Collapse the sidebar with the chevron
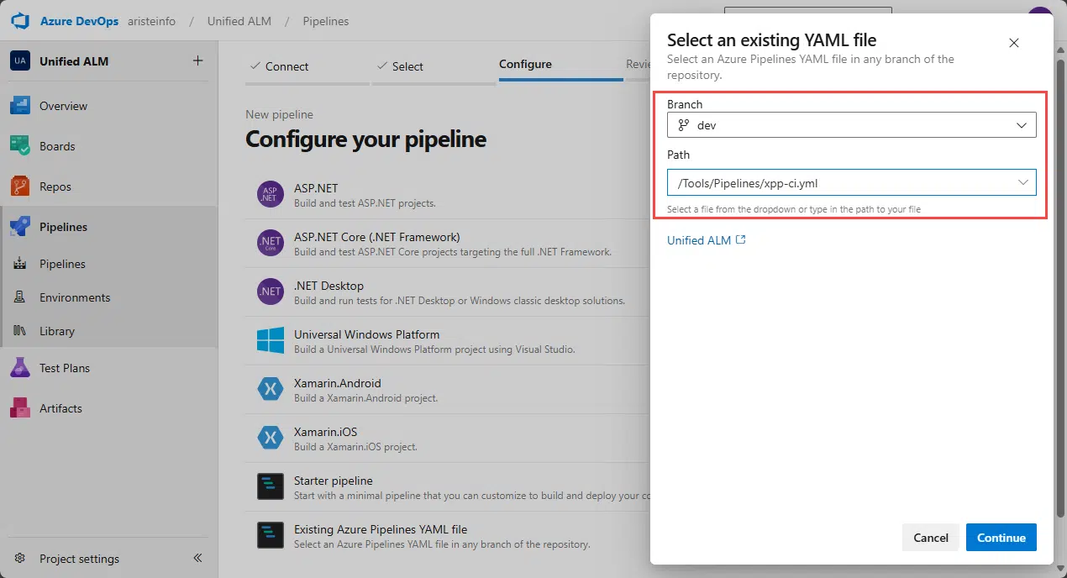Viewport: 1067px width, 578px height. coord(197,558)
